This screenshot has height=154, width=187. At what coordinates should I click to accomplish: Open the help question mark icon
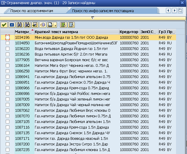pos(42,25)
